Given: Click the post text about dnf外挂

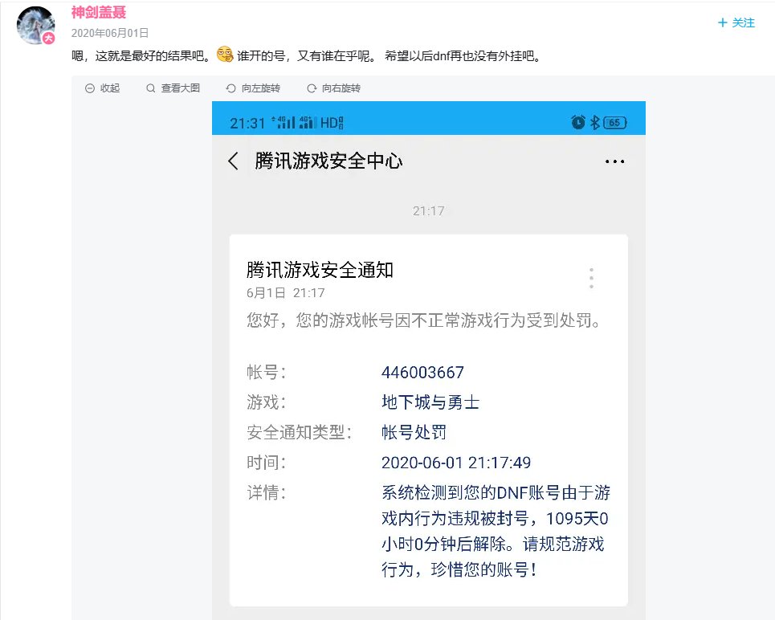Looking at the screenshot, I should coord(462,56).
